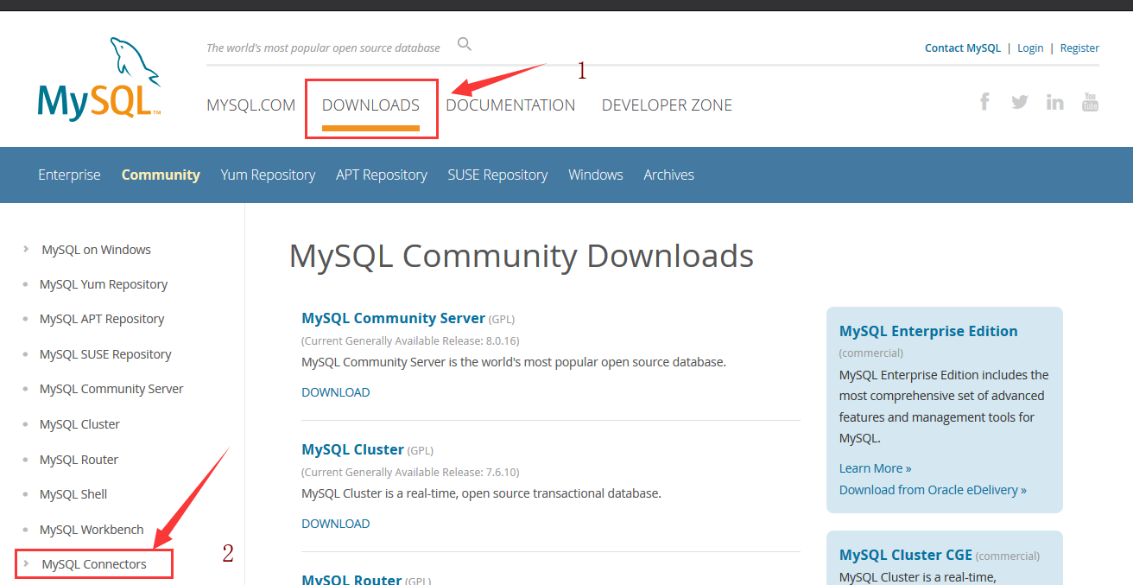Click the MySQL dolphin logo
The width and height of the screenshot is (1133, 585).
(99, 78)
